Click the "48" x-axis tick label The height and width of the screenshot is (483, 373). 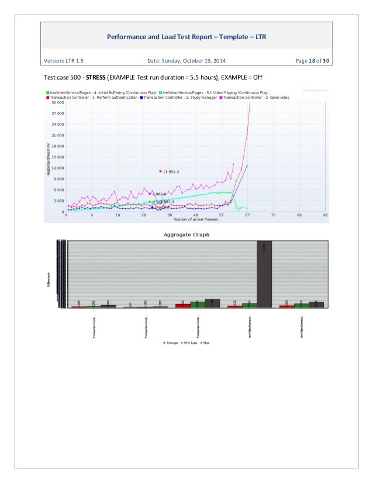[196, 215]
